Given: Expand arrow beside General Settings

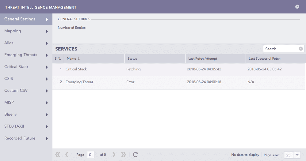Looking at the screenshot, I should tap(47, 19).
